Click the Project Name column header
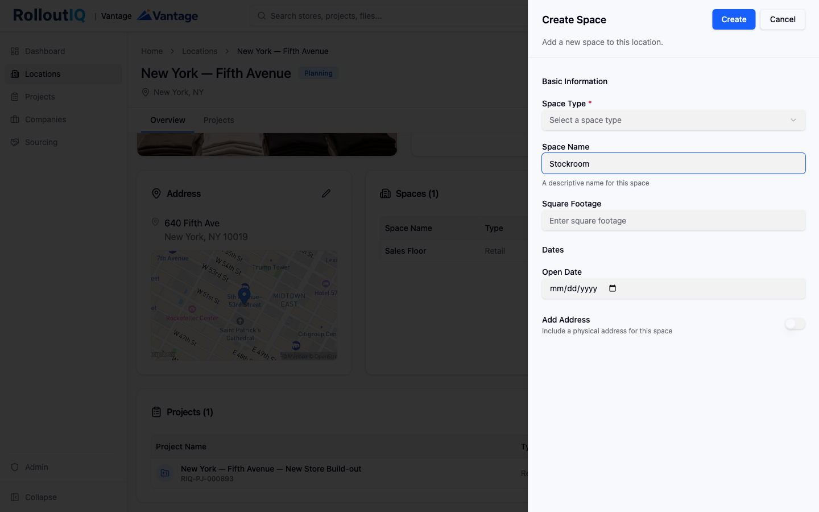The image size is (819, 512). (181, 447)
